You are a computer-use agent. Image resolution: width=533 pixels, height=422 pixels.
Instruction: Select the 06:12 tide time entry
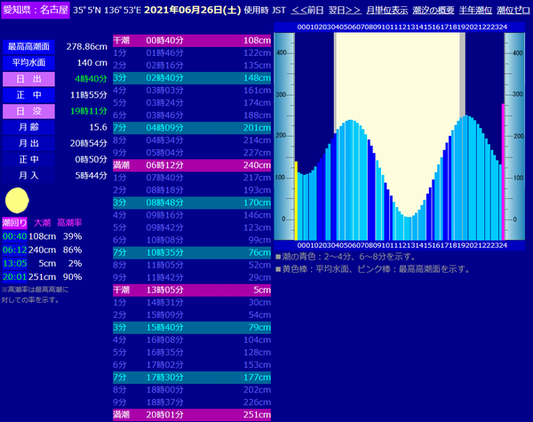[14, 250]
